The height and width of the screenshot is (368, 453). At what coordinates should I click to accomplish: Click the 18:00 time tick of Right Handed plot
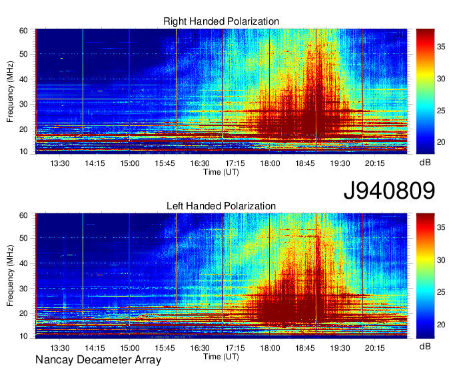[x=270, y=163]
